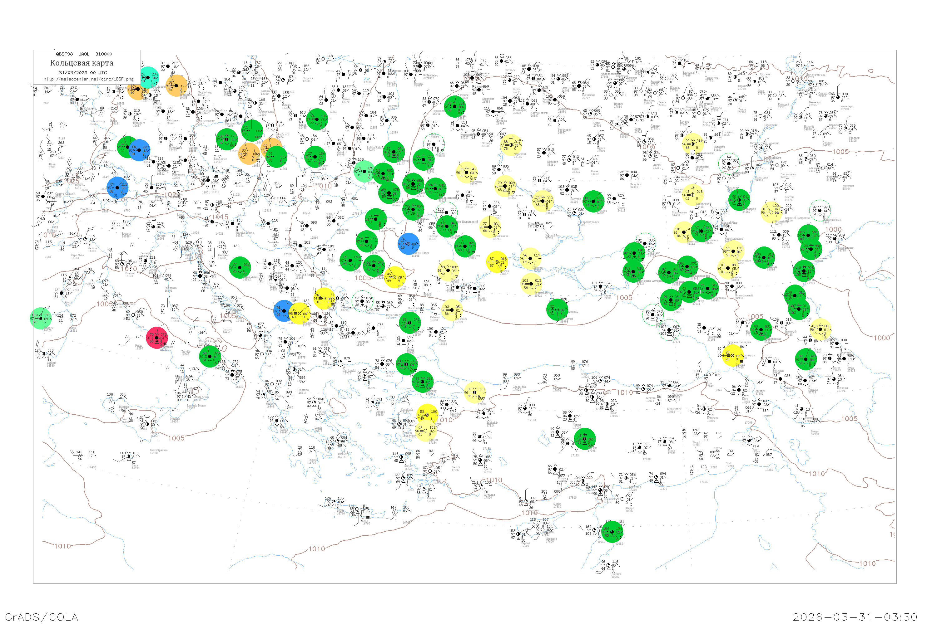Click the Luxembourg 6590 station label
This screenshot has height=624, width=937.
tap(97, 123)
